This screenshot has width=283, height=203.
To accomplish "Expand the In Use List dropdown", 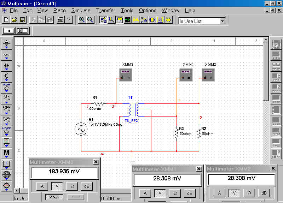I will (x=222, y=21).
